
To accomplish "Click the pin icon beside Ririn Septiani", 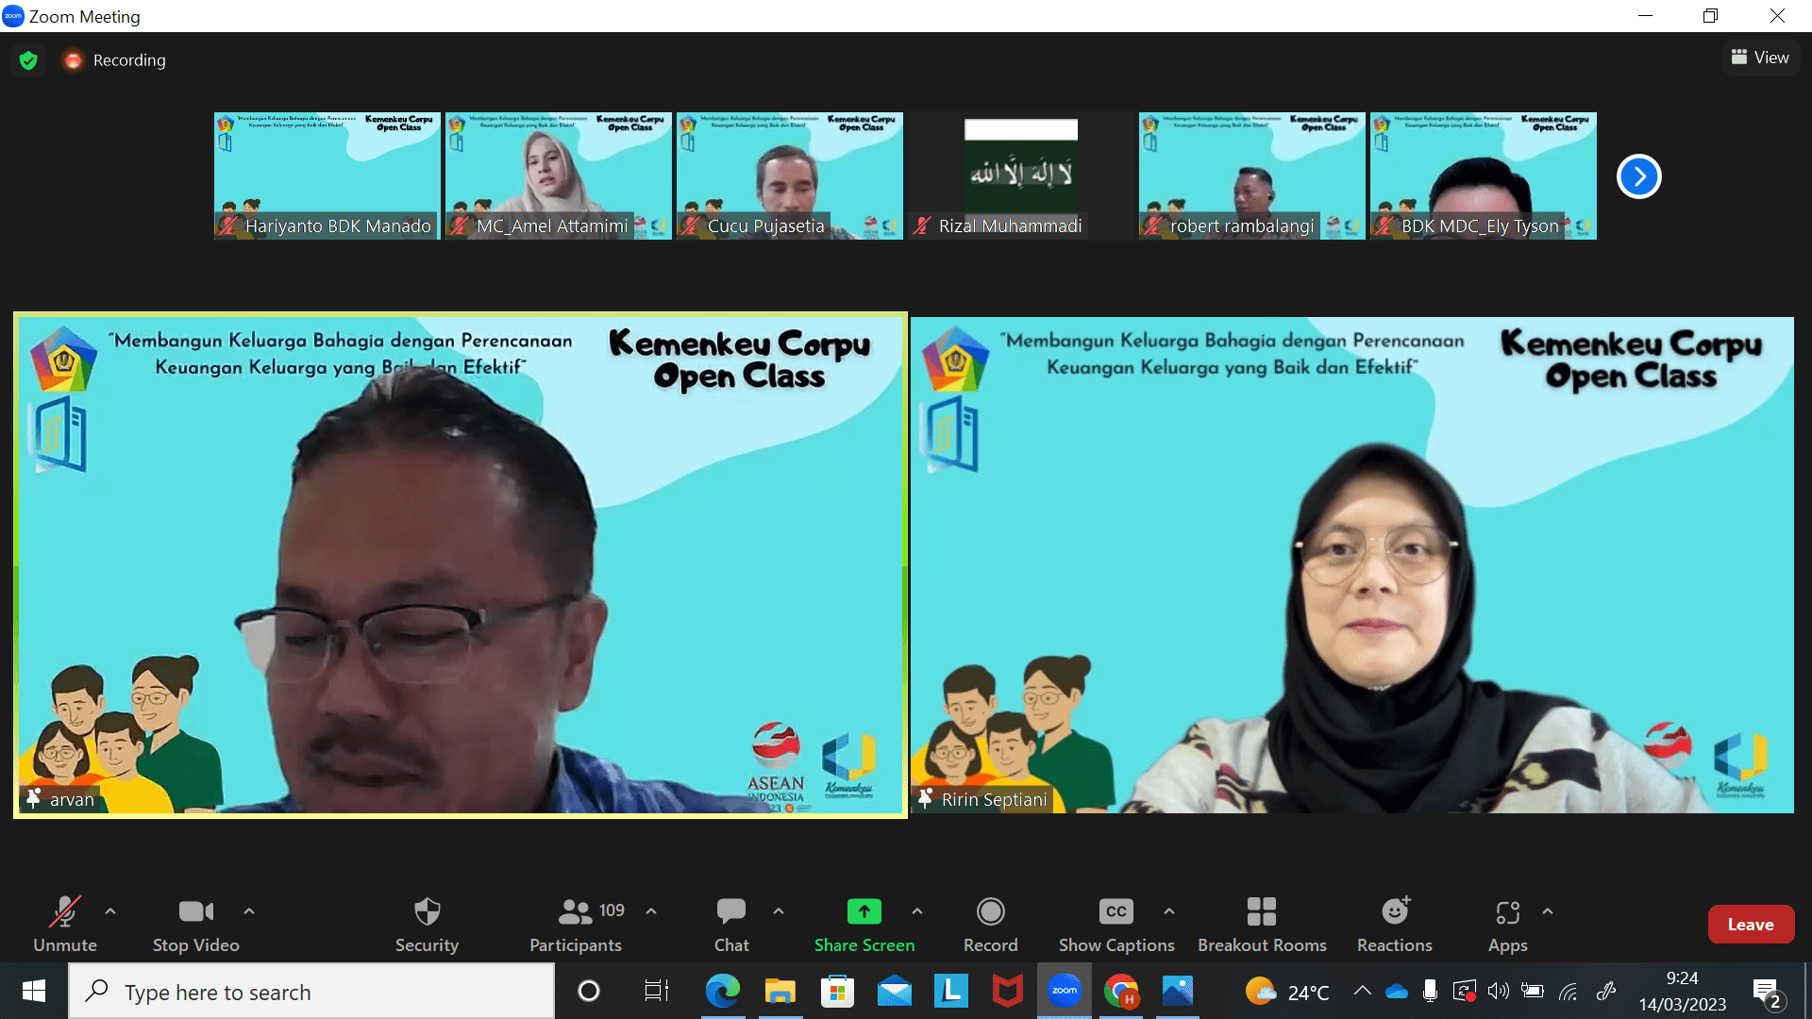I will pyautogui.click(x=926, y=799).
